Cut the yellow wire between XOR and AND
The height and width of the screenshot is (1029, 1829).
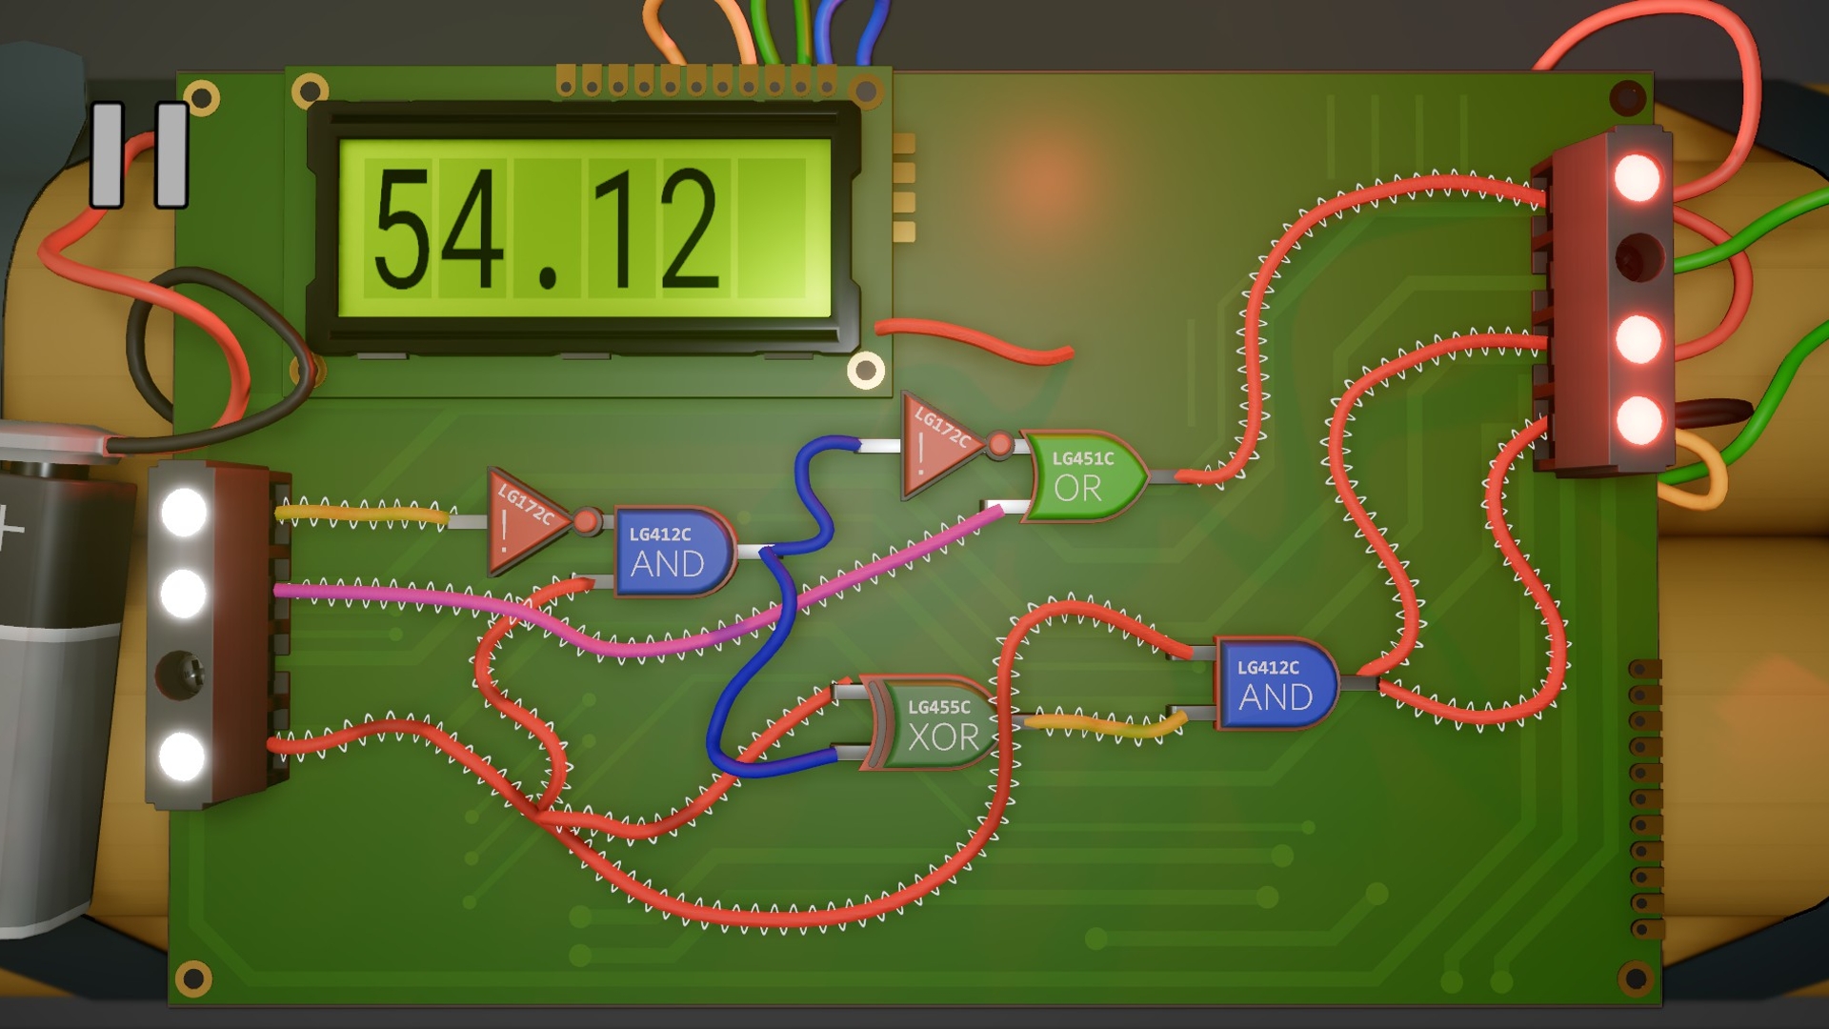(x=1105, y=728)
